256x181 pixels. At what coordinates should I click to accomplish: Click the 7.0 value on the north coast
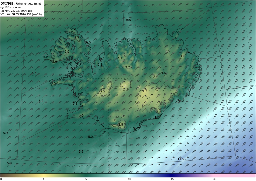pyautogui.click(x=129, y=39)
